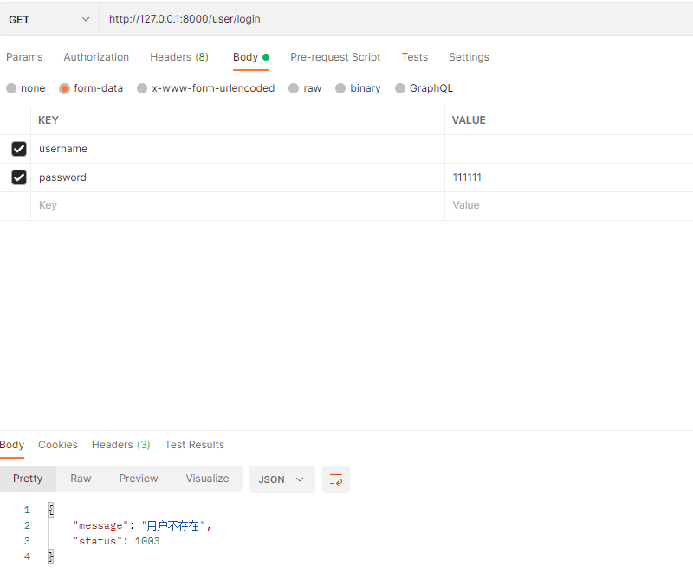Screen dimensions: 693x579
Task: Uncheck the username row checkbox
Action: [x=19, y=149]
